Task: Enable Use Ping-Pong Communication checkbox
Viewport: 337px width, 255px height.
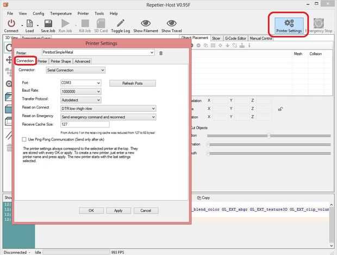Action: point(24,139)
